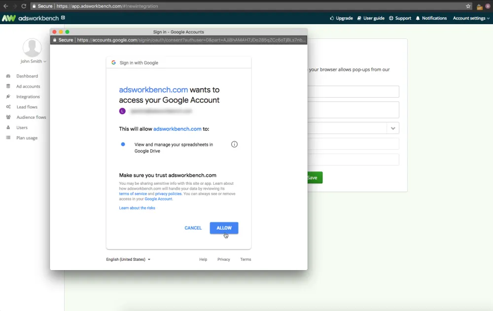Open Help link in popup footer
Image resolution: width=493 pixels, height=311 pixels.
203,259
